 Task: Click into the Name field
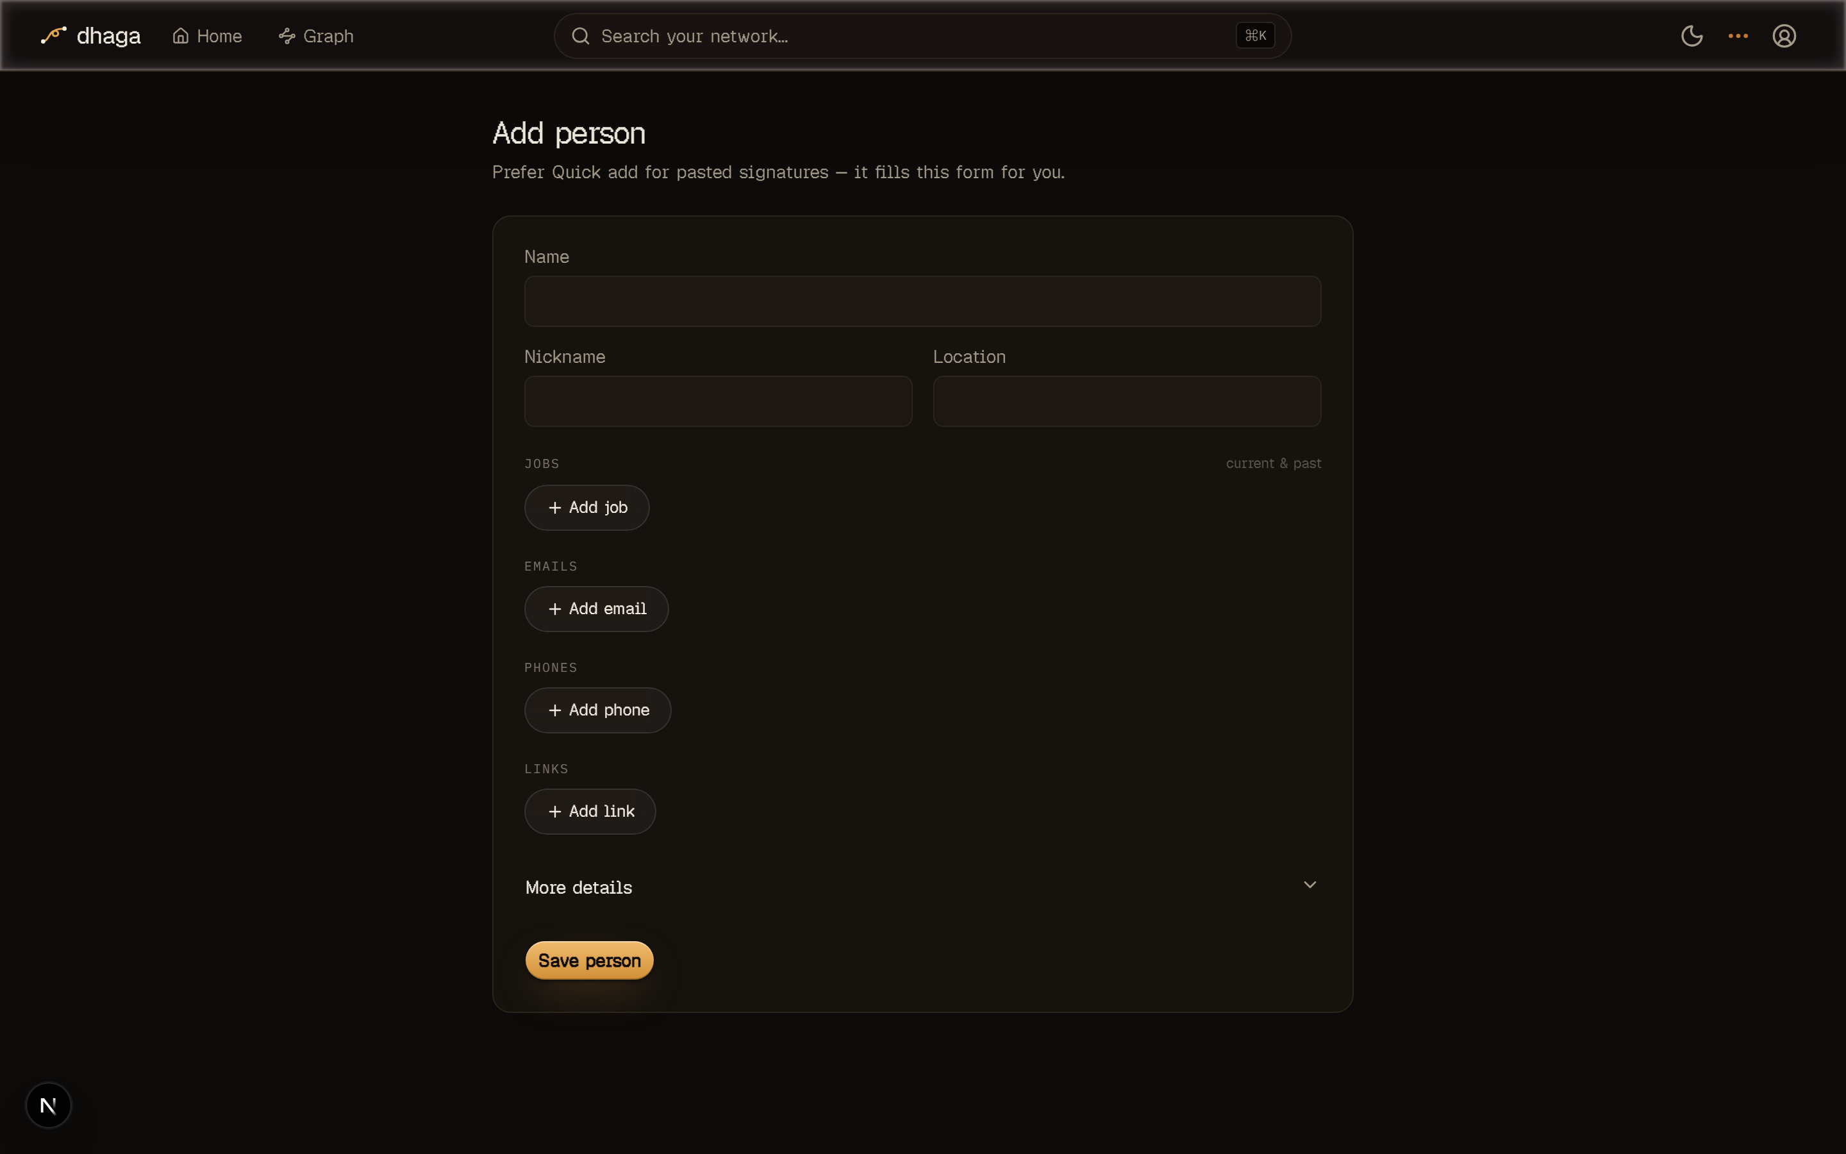coord(922,301)
